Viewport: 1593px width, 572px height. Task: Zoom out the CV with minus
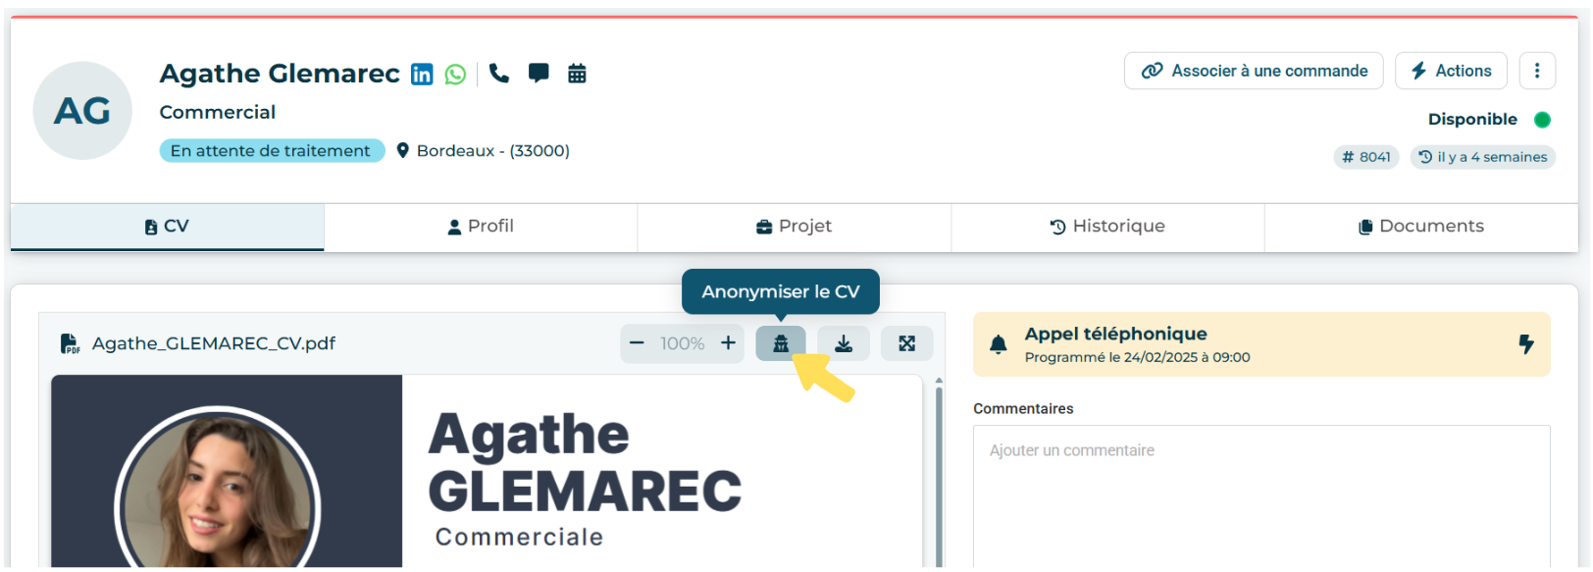pyautogui.click(x=637, y=343)
